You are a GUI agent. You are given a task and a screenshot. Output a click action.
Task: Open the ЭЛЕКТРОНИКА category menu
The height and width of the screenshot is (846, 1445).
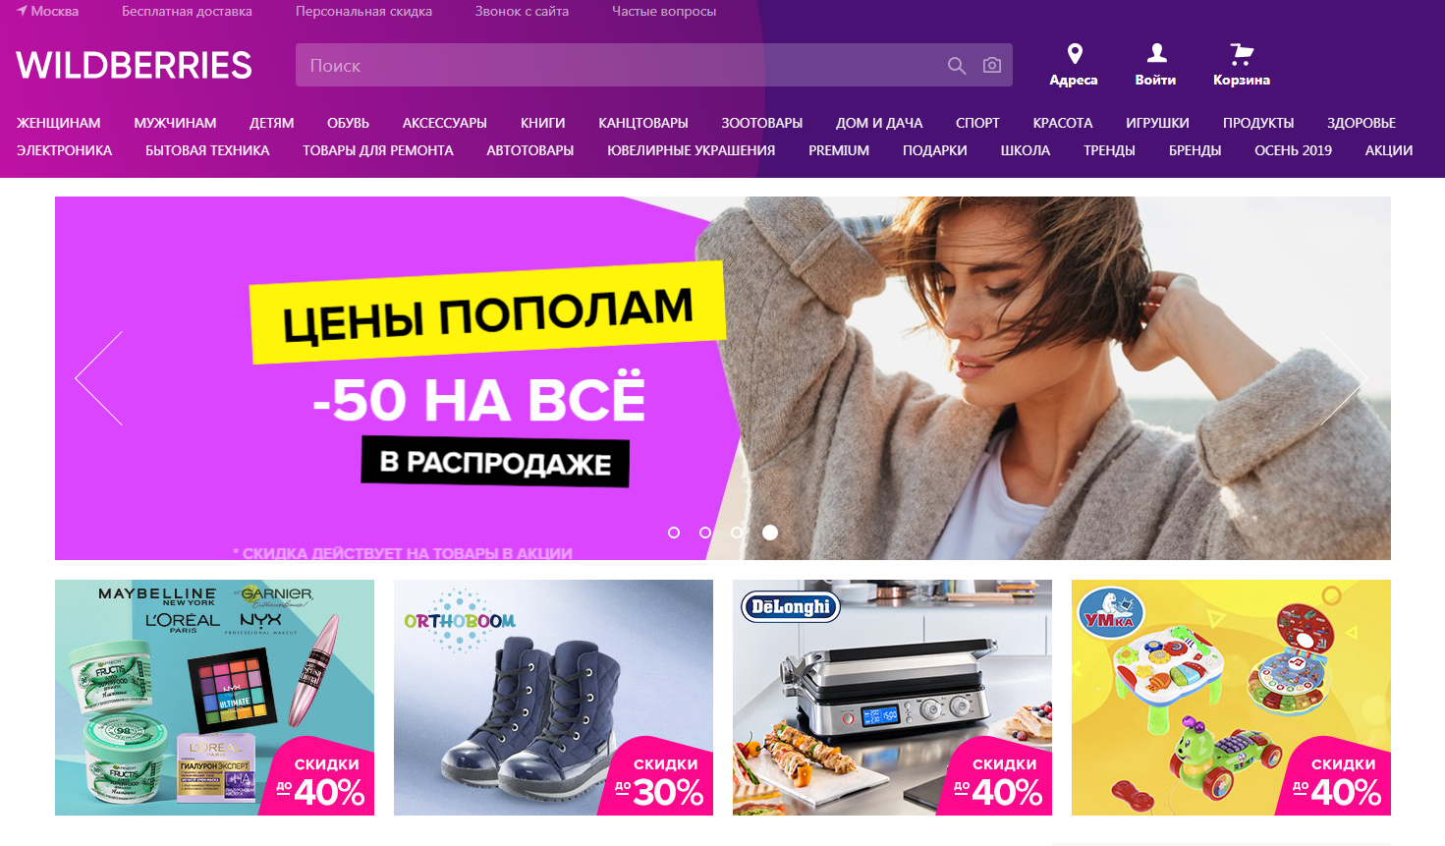(x=64, y=150)
